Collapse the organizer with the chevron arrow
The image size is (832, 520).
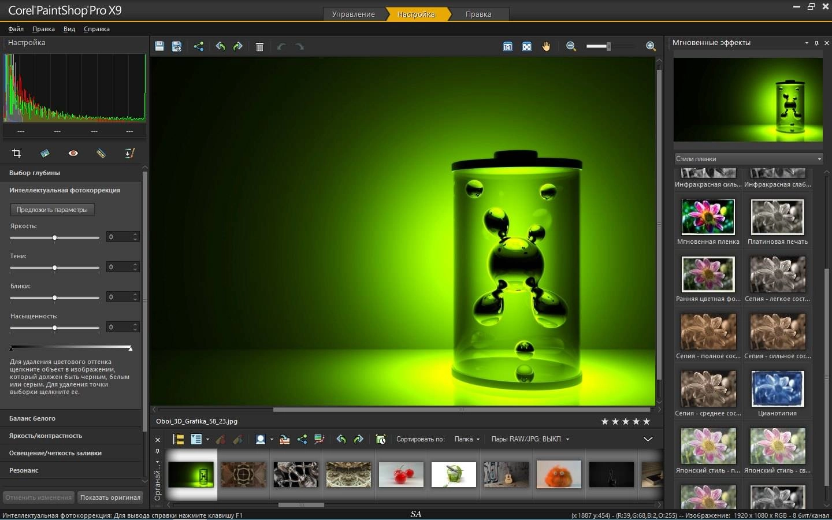tap(648, 439)
